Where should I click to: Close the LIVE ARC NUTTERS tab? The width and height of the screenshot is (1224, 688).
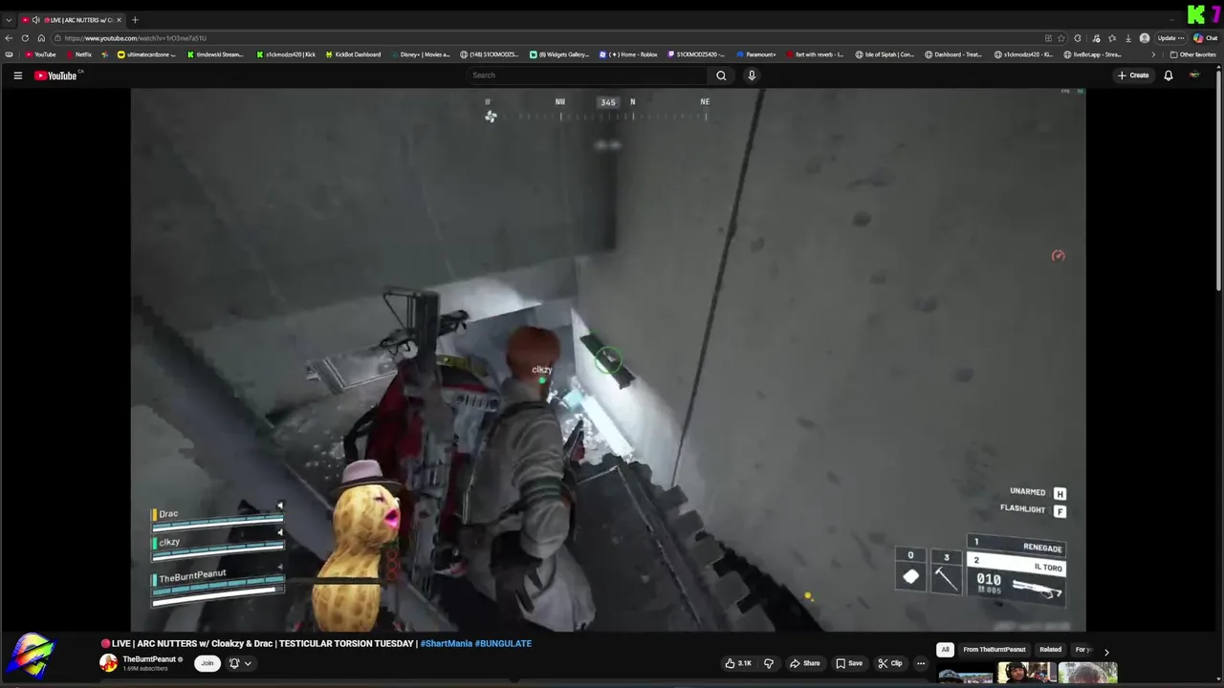(119, 20)
